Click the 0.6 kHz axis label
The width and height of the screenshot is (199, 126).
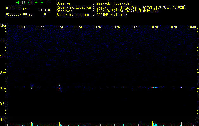[3, 120]
